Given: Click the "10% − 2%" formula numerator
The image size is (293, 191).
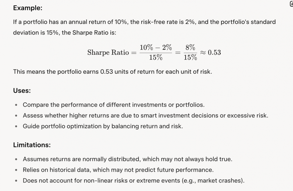Looking at the screenshot, I should [156, 48].
